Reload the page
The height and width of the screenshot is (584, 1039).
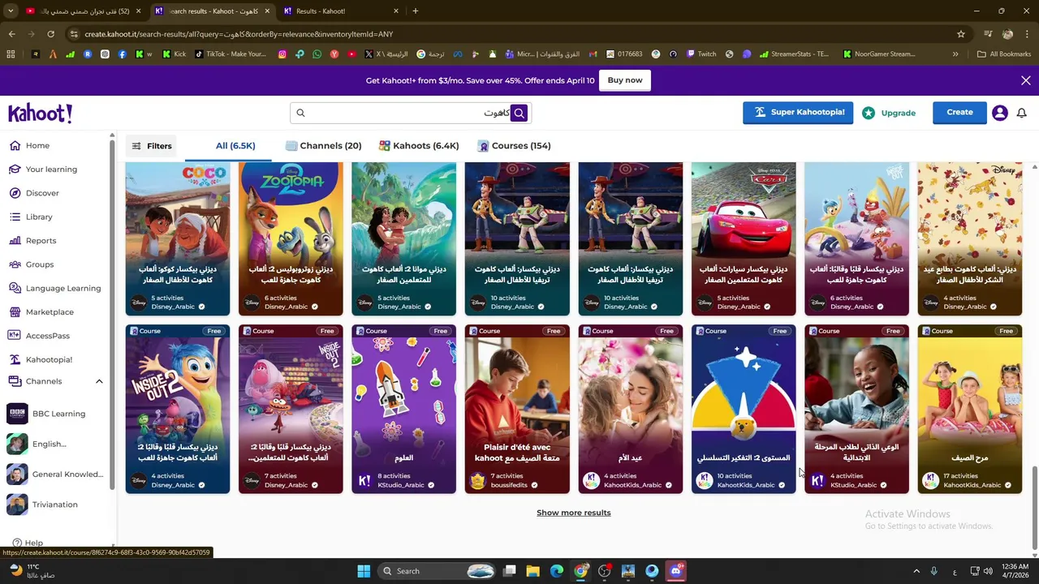coord(50,34)
